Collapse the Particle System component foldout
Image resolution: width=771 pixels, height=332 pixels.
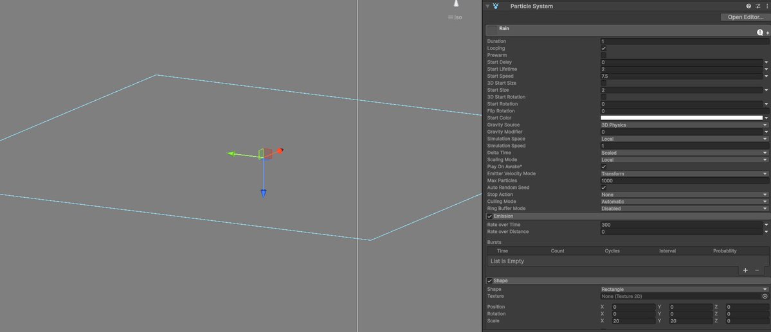[487, 6]
